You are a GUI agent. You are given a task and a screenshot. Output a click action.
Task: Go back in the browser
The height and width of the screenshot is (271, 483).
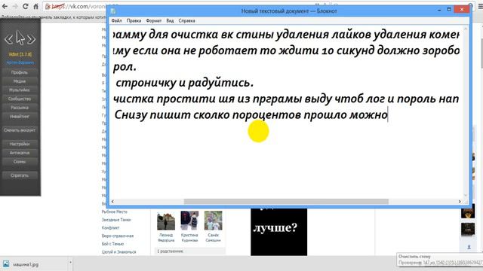pos(5,6)
